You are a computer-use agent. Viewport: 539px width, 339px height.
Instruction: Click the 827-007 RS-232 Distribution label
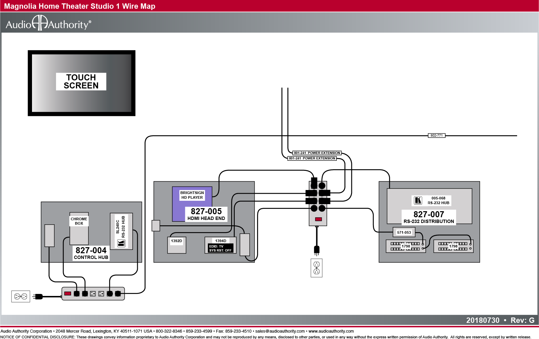[x=429, y=217]
